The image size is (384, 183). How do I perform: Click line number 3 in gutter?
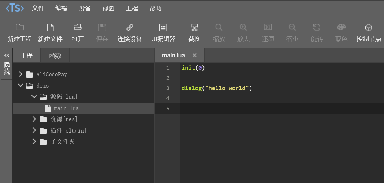[x=168, y=88]
